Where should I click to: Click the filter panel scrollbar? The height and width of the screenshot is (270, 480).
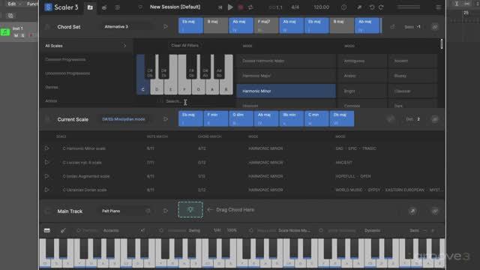pos(442,43)
